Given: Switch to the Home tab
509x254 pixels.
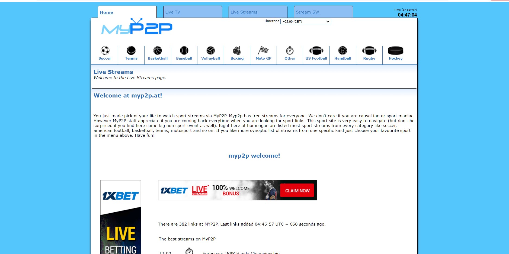Looking at the screenshot, I should click(107, 12).
